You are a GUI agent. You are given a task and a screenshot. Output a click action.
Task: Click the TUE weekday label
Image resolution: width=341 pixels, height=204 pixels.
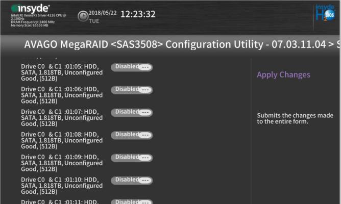(94, 21)
